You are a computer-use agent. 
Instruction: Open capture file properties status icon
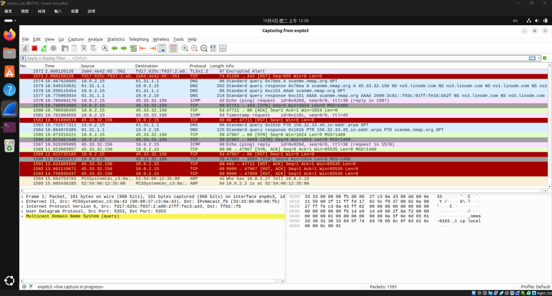click(x=31, y=286)
